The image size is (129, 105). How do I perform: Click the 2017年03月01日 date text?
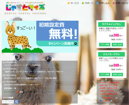[10, 69]
